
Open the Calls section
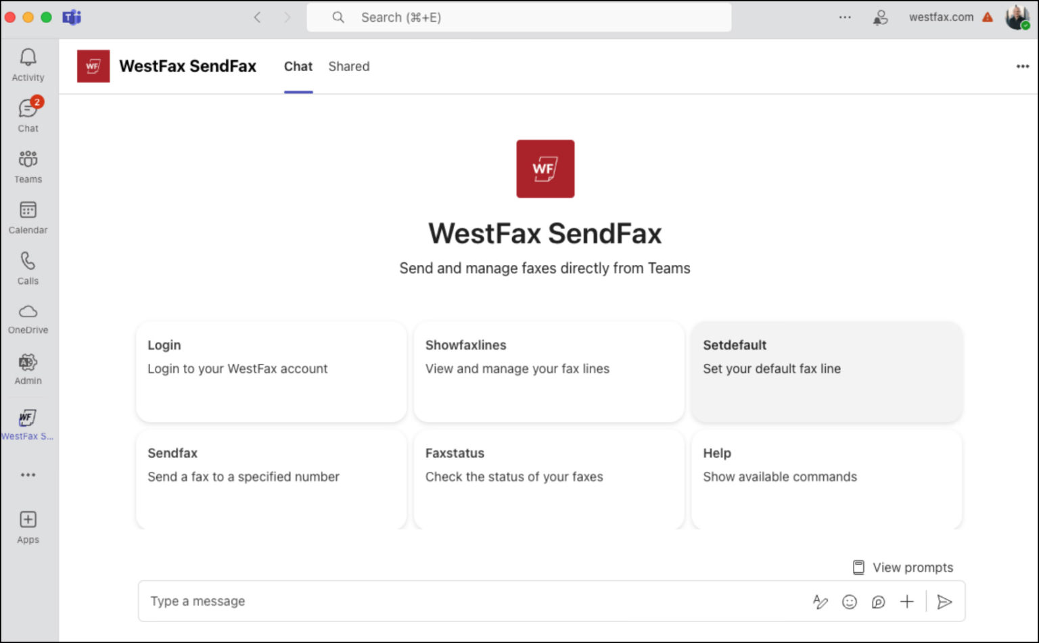[x=27, y=267]
